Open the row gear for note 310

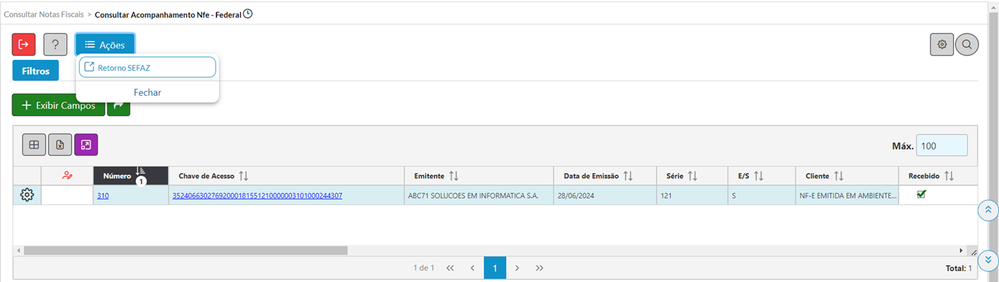tap(27, 195)
